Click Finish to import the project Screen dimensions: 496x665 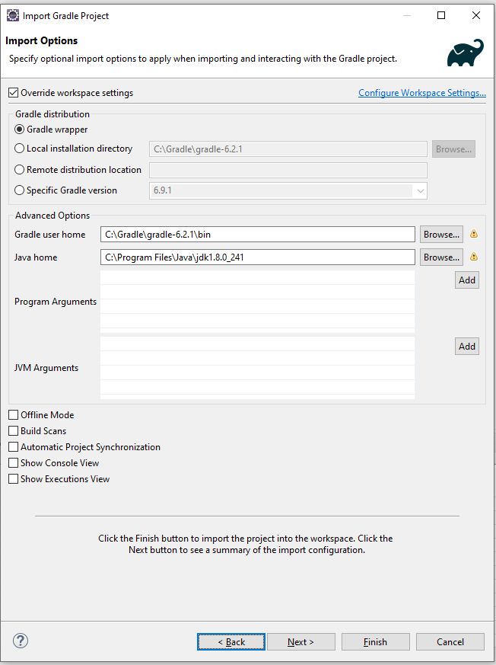[376, 641]
